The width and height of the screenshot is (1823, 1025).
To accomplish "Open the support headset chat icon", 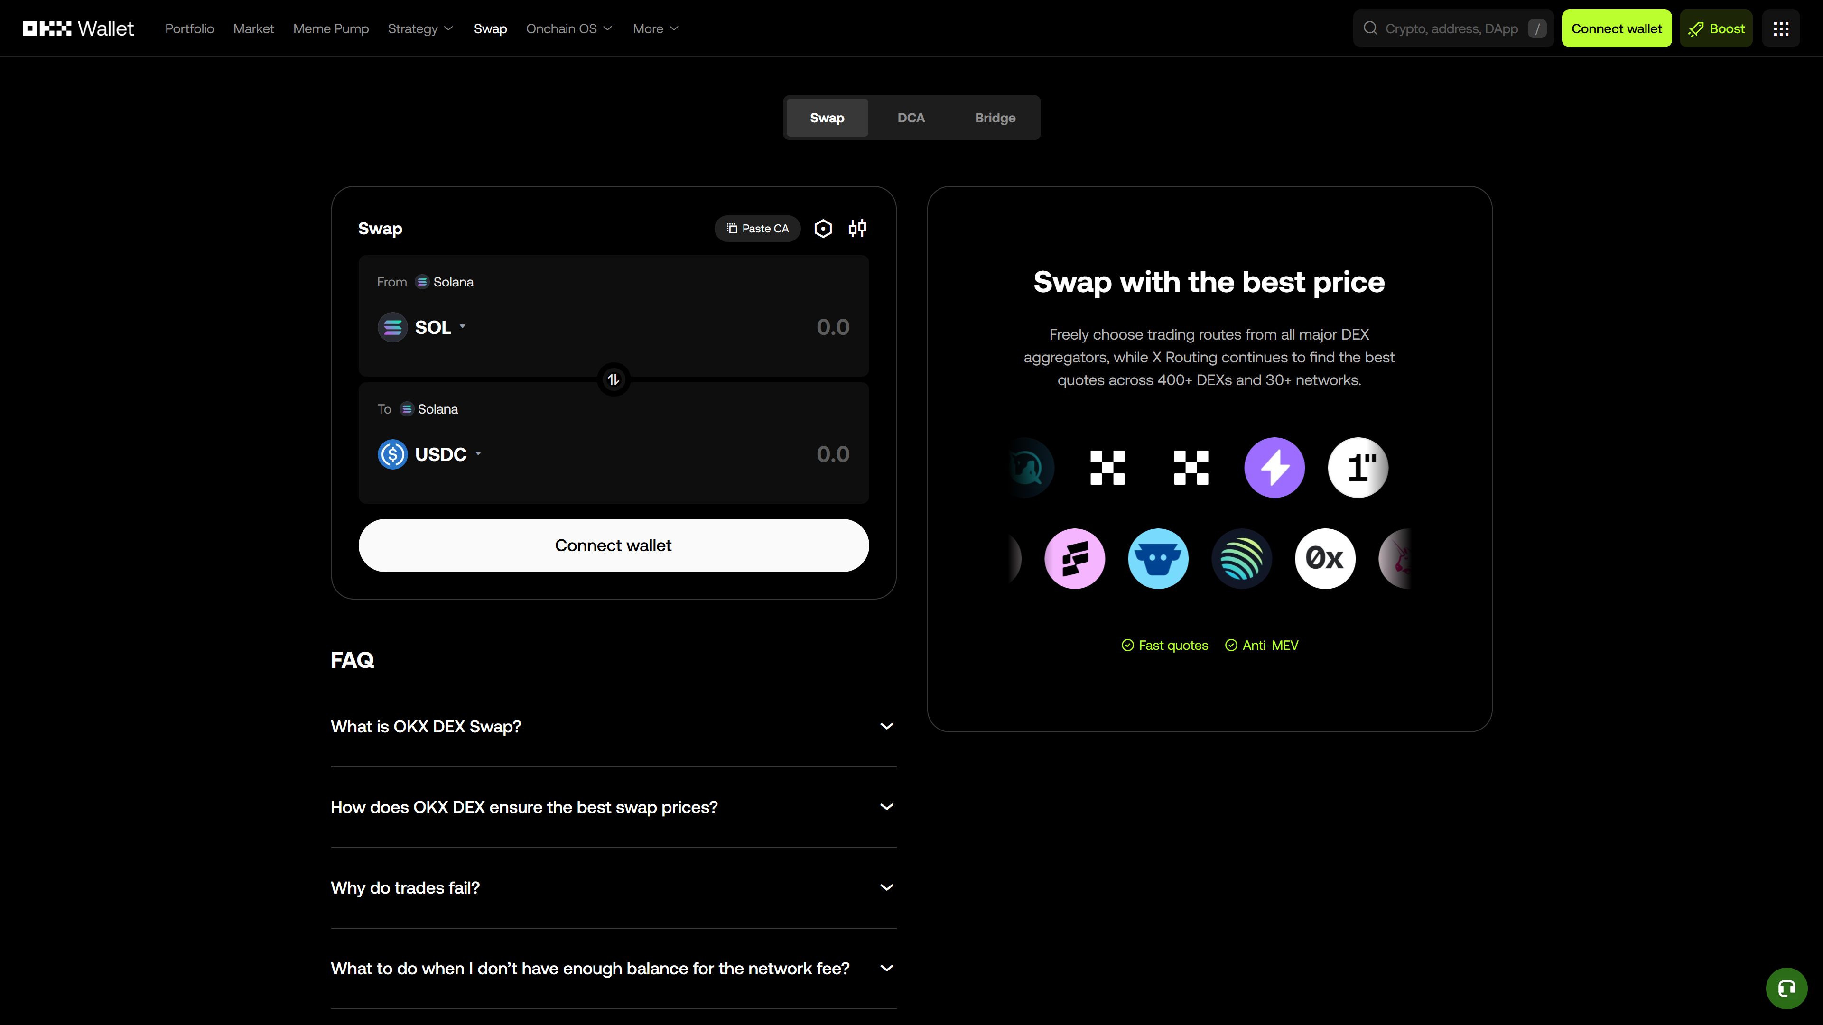I will [x=1786, y=988].
